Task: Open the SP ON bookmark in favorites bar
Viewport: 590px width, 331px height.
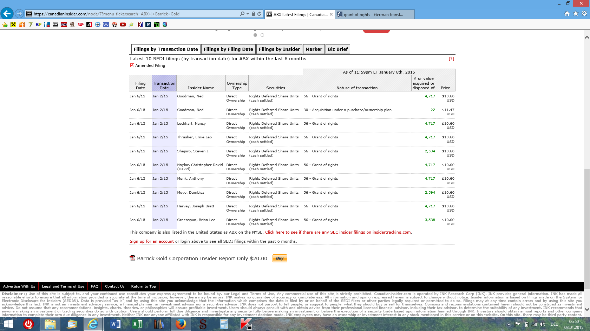Action: [114, 25]
